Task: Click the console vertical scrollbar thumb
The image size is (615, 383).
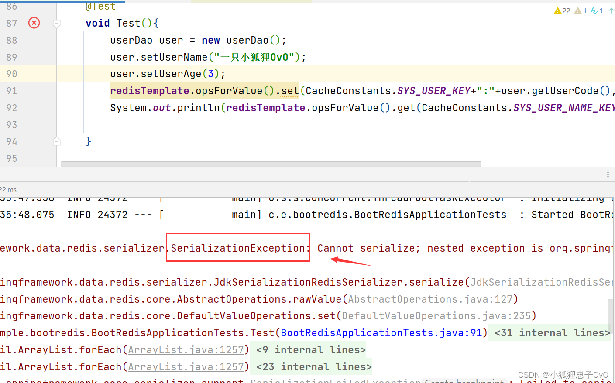Action: coord(611,316)
